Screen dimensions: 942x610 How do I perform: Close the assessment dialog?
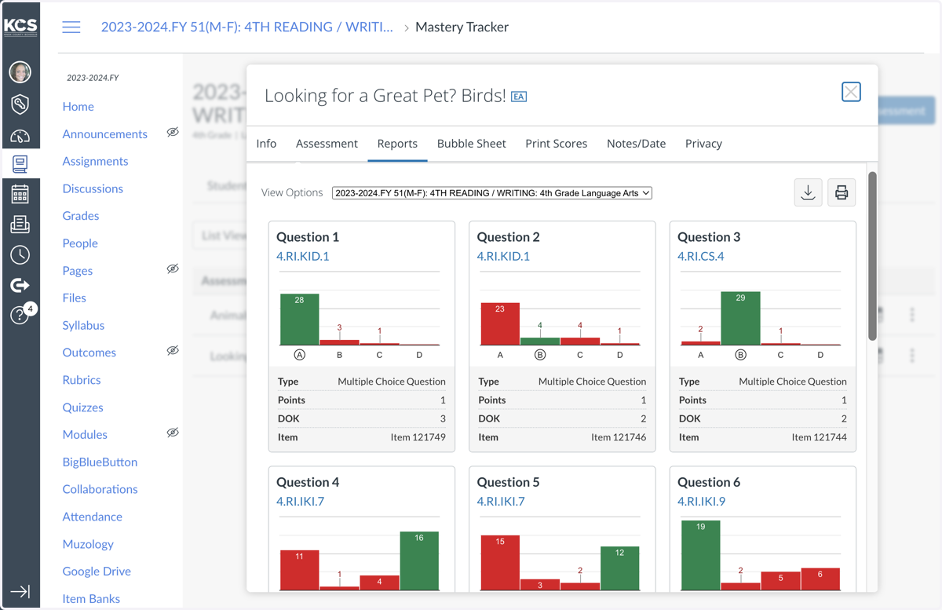tap(851, 92)
